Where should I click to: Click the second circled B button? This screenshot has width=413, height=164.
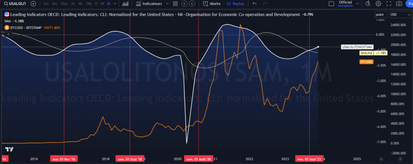pos(193,4)
